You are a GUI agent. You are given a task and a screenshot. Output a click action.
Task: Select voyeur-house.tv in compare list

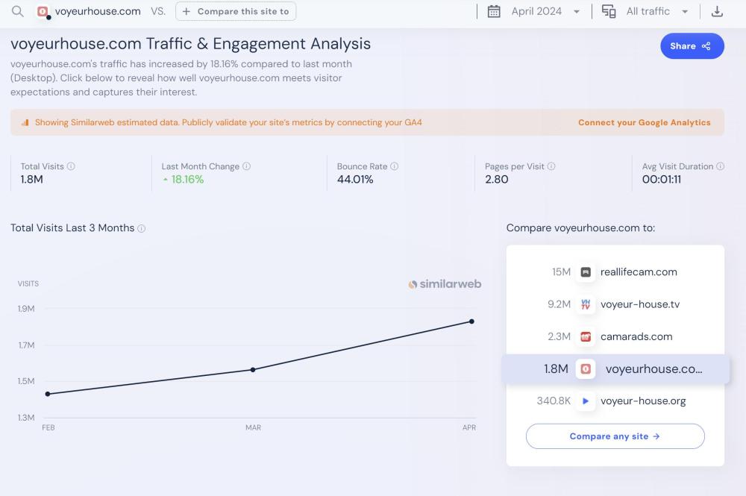coord(639,304)
